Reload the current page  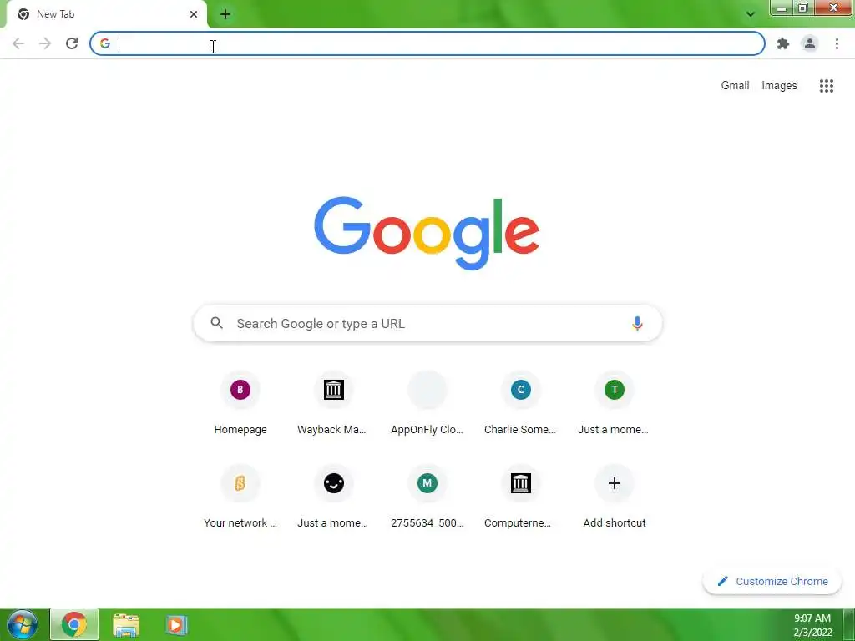click(x=72, y=43)
